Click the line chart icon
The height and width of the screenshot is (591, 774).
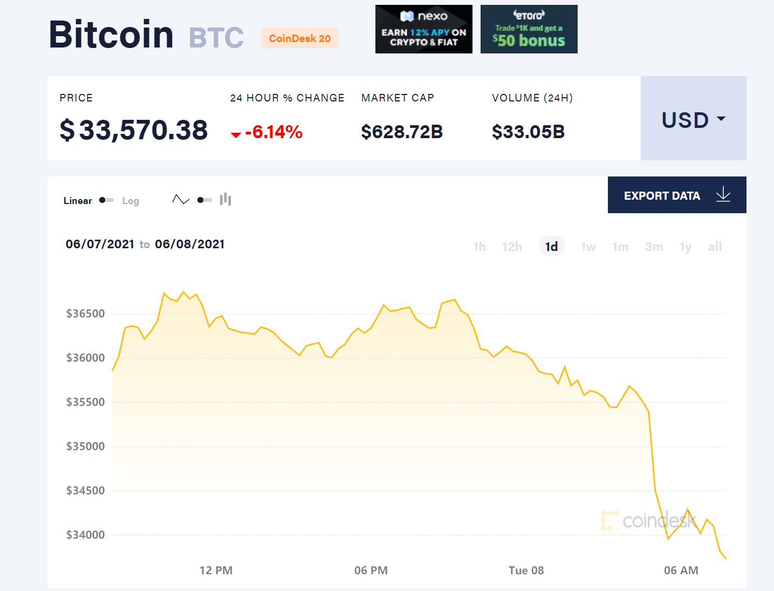pyautogui.click(x=181, y=200)
